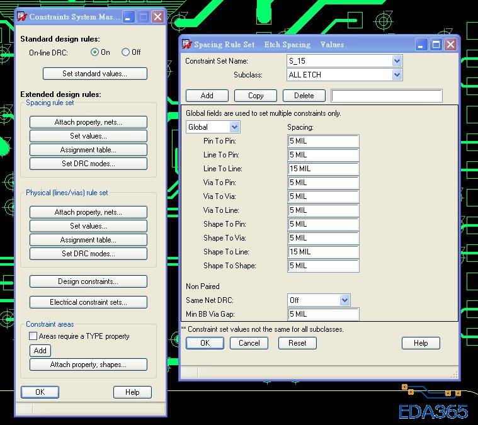Screen dimensions: 478x425
Task: Edit the Shape To Line 15 MIL field
Action: (323, 252)
